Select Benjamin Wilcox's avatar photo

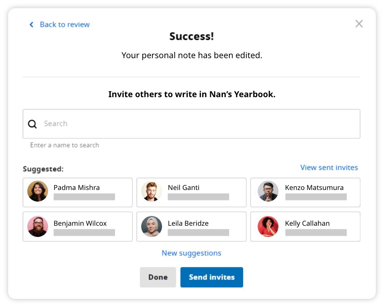(x=38, y=226)
